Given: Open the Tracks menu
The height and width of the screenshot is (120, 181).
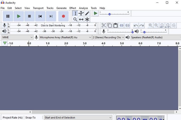Looking at the screenshot, I should 50,8.
